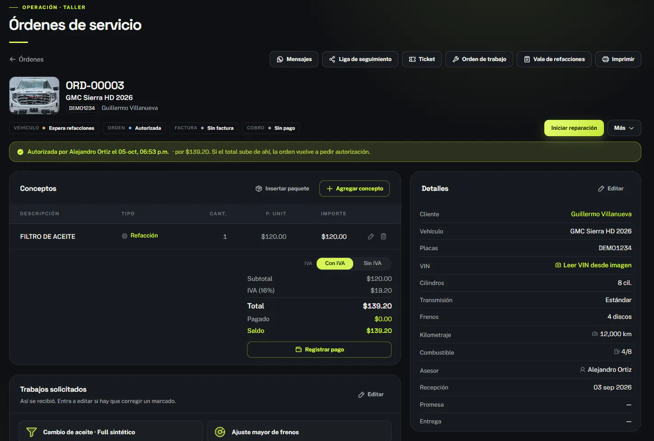Go back to Órdenes list
654x441 pixels.
click(27, 59)
